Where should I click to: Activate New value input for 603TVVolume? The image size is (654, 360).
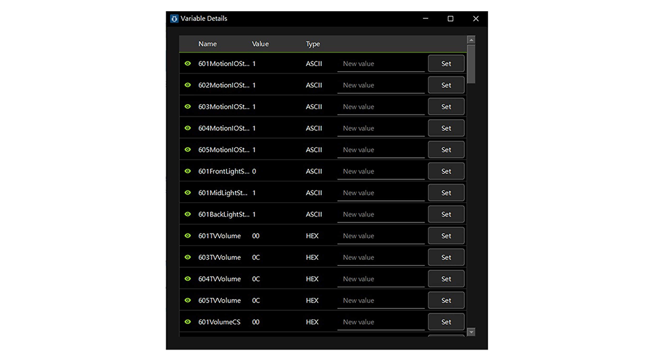tap(381, 258)
